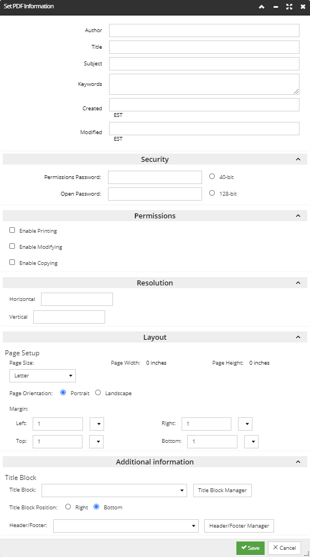
Task: Open the Title Block Manager
Action: 223,490
